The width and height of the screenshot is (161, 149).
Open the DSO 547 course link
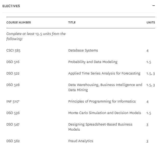pos(13,125)
